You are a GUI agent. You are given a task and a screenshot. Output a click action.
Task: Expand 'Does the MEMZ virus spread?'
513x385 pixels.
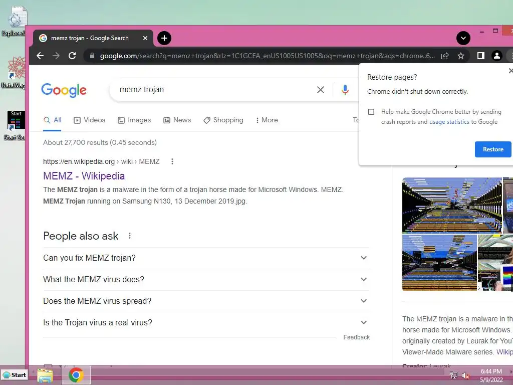(205, 301)
